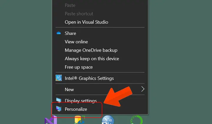Click the monitor icon next to Display settings
Image resolution: width=212 pixels, height=124 pixels.
point(59,100)
